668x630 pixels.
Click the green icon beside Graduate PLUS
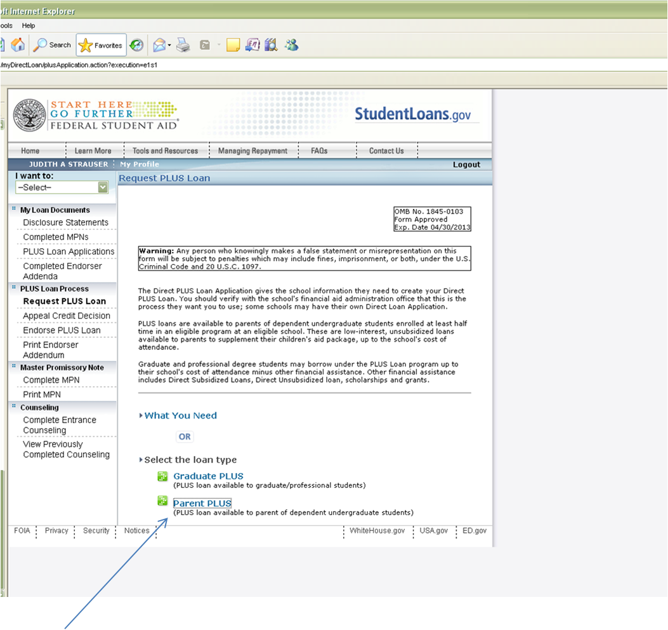point(162,476)
